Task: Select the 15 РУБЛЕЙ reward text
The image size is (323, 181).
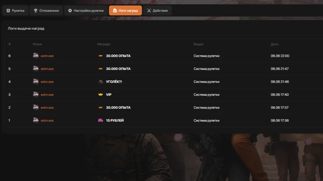Action: 115,120
